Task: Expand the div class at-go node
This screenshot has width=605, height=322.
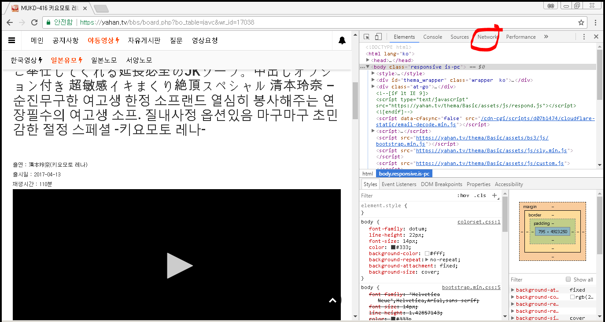Action: [373, 87]
